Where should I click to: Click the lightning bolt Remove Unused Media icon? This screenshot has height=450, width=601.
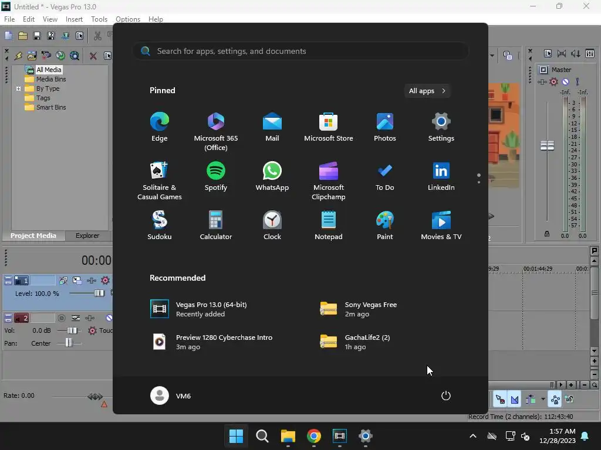click(x=18, y=56)
